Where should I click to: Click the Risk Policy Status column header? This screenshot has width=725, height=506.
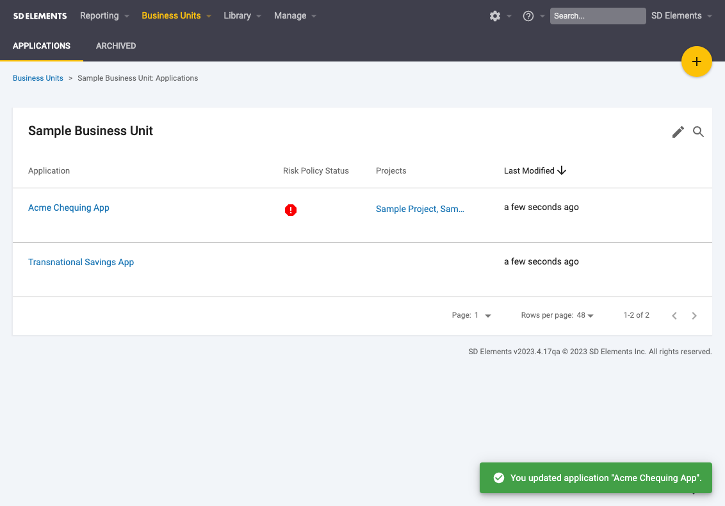coord(316,170)
